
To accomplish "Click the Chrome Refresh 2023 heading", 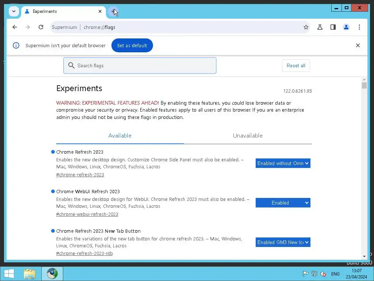I will [x=80, y=152].
